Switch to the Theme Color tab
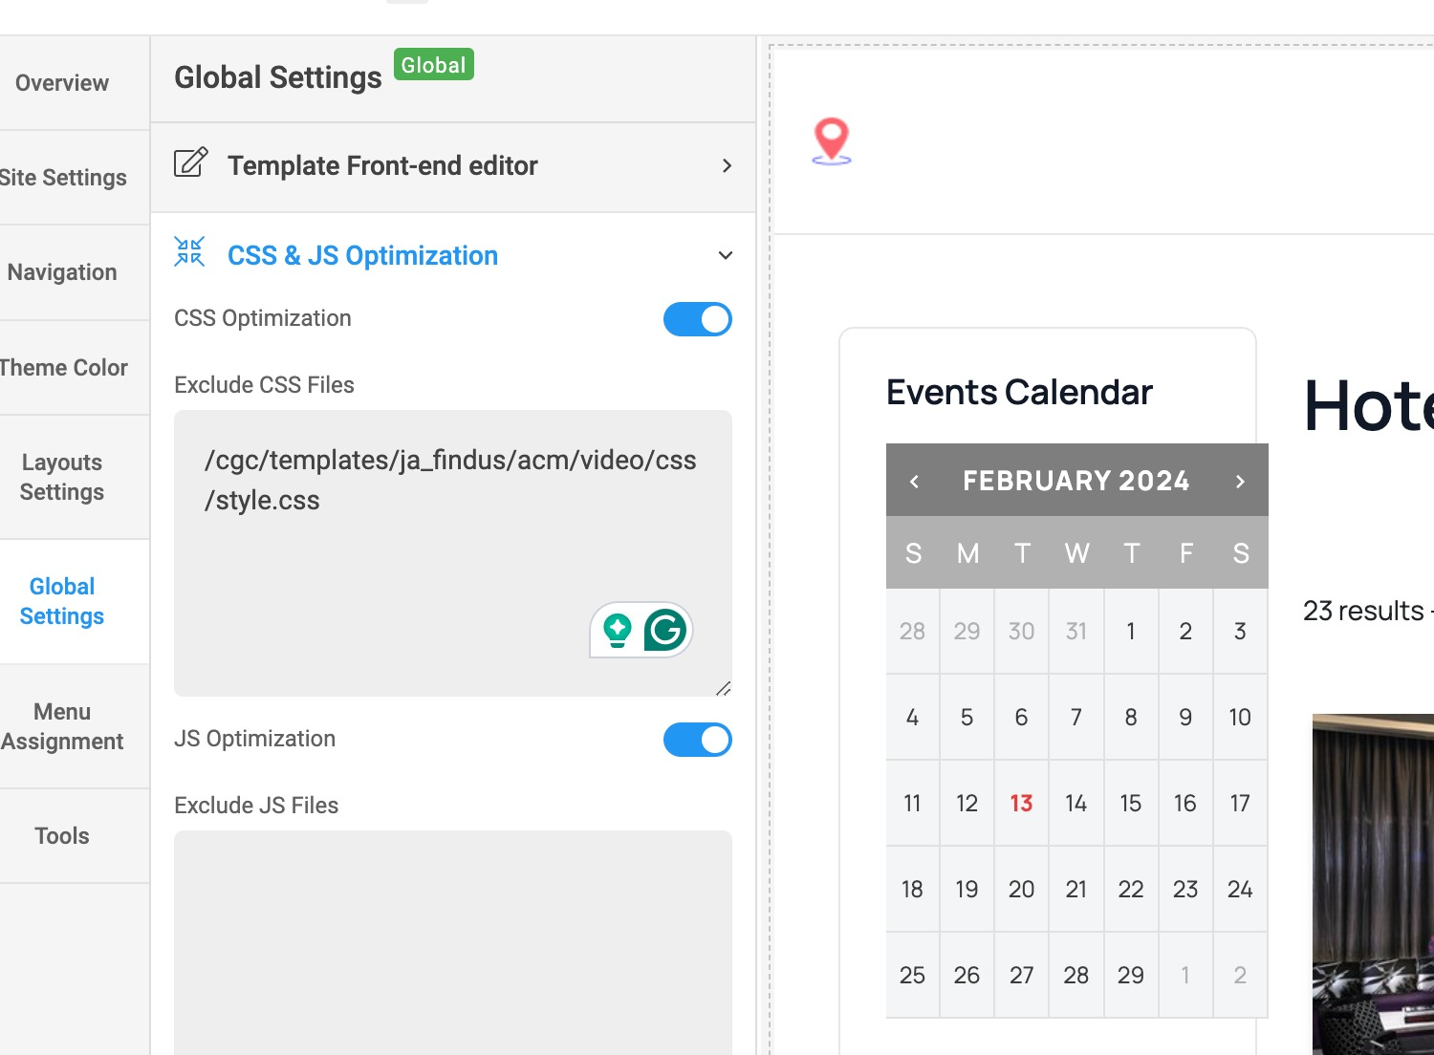The image size is (1434, 1055). [x=64, y=368]
